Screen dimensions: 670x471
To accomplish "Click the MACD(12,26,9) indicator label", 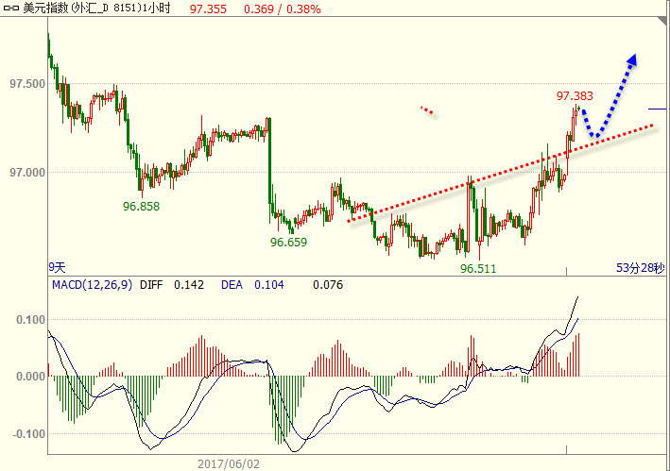I will (92, 284).
